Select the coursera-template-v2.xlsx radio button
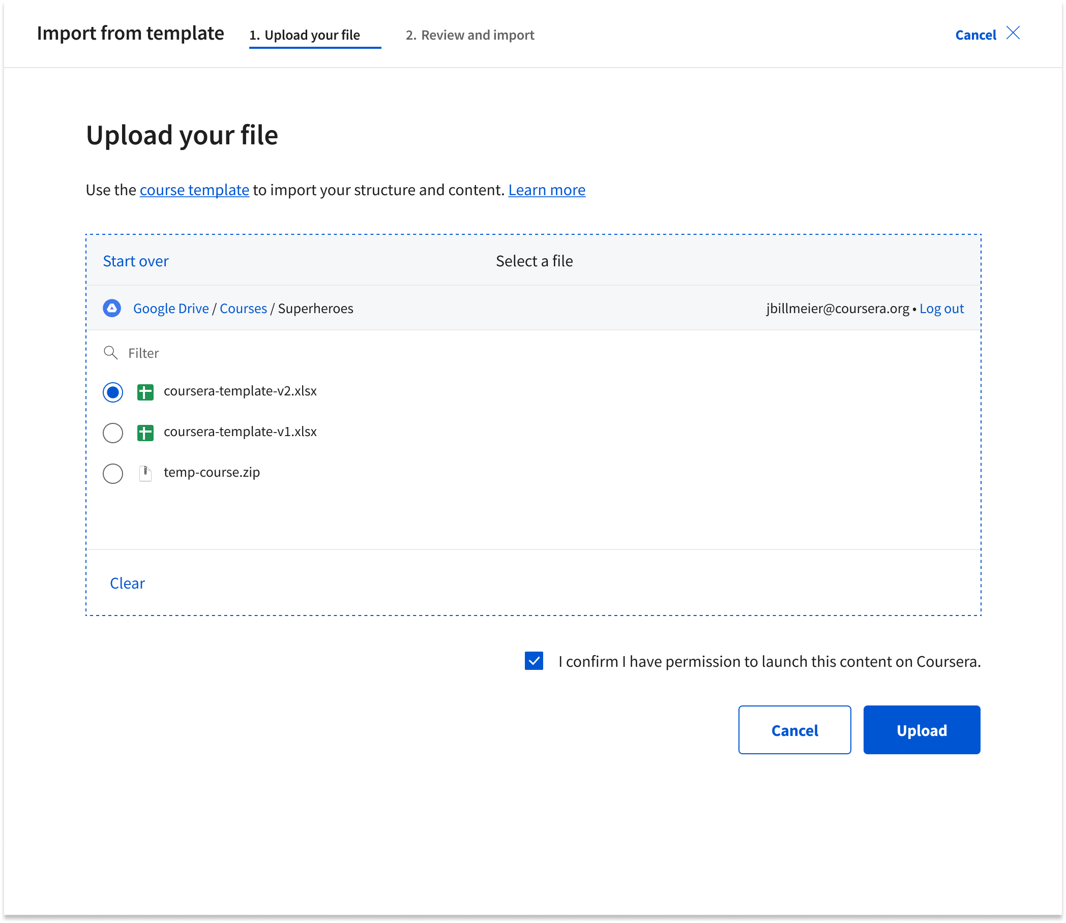 (x=113, y=392)
